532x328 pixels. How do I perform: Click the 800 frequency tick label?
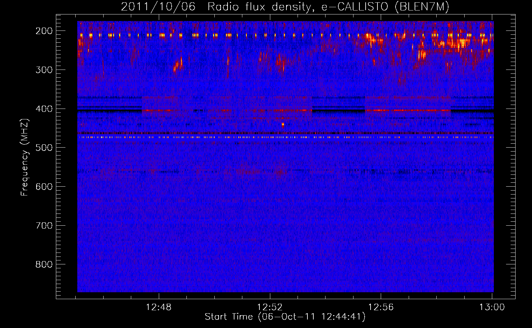coord(44,264)
